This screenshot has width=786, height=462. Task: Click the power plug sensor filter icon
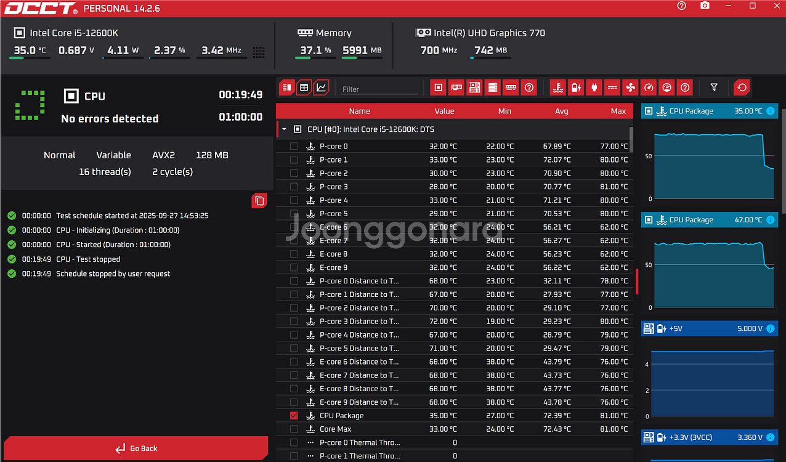(594, 87)
